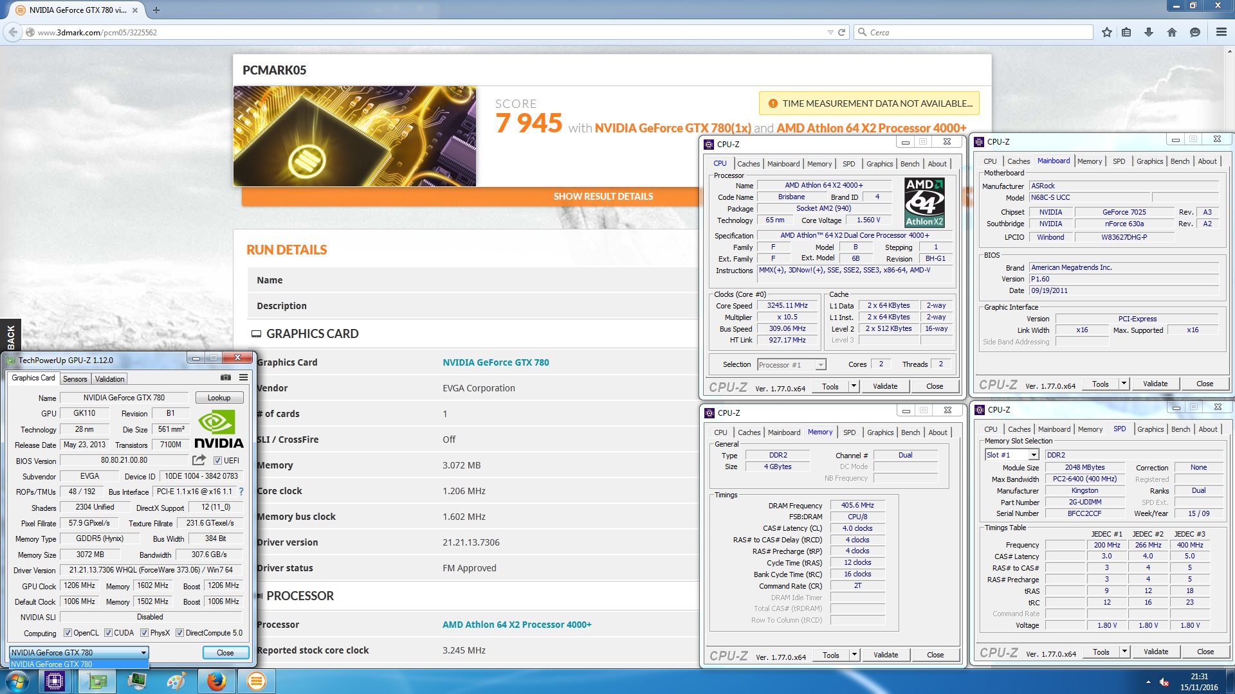Switch to the Validation tab in GPU-Z
Viewport: 1235px width, 694px height.
coord(110,379)
